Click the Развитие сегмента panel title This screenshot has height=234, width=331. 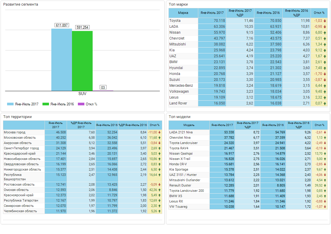pyautogui.click(x=21, y=4)
